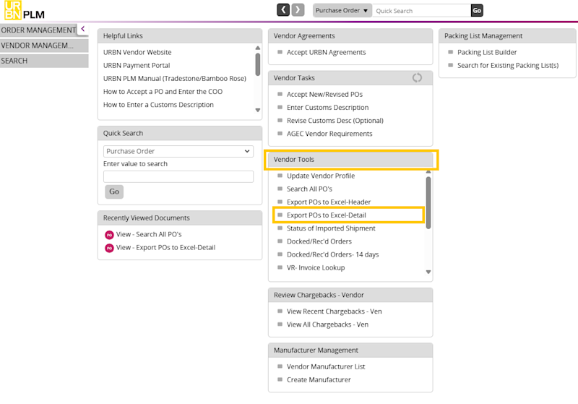
Task: Click View All Chargebacks - Ven
Action: [328, 325]
